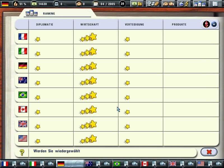Click the handshake icon next to the USA flag in the bottom bar
The width and height of the screenshot is (224, 168).
tap(218, 164)
